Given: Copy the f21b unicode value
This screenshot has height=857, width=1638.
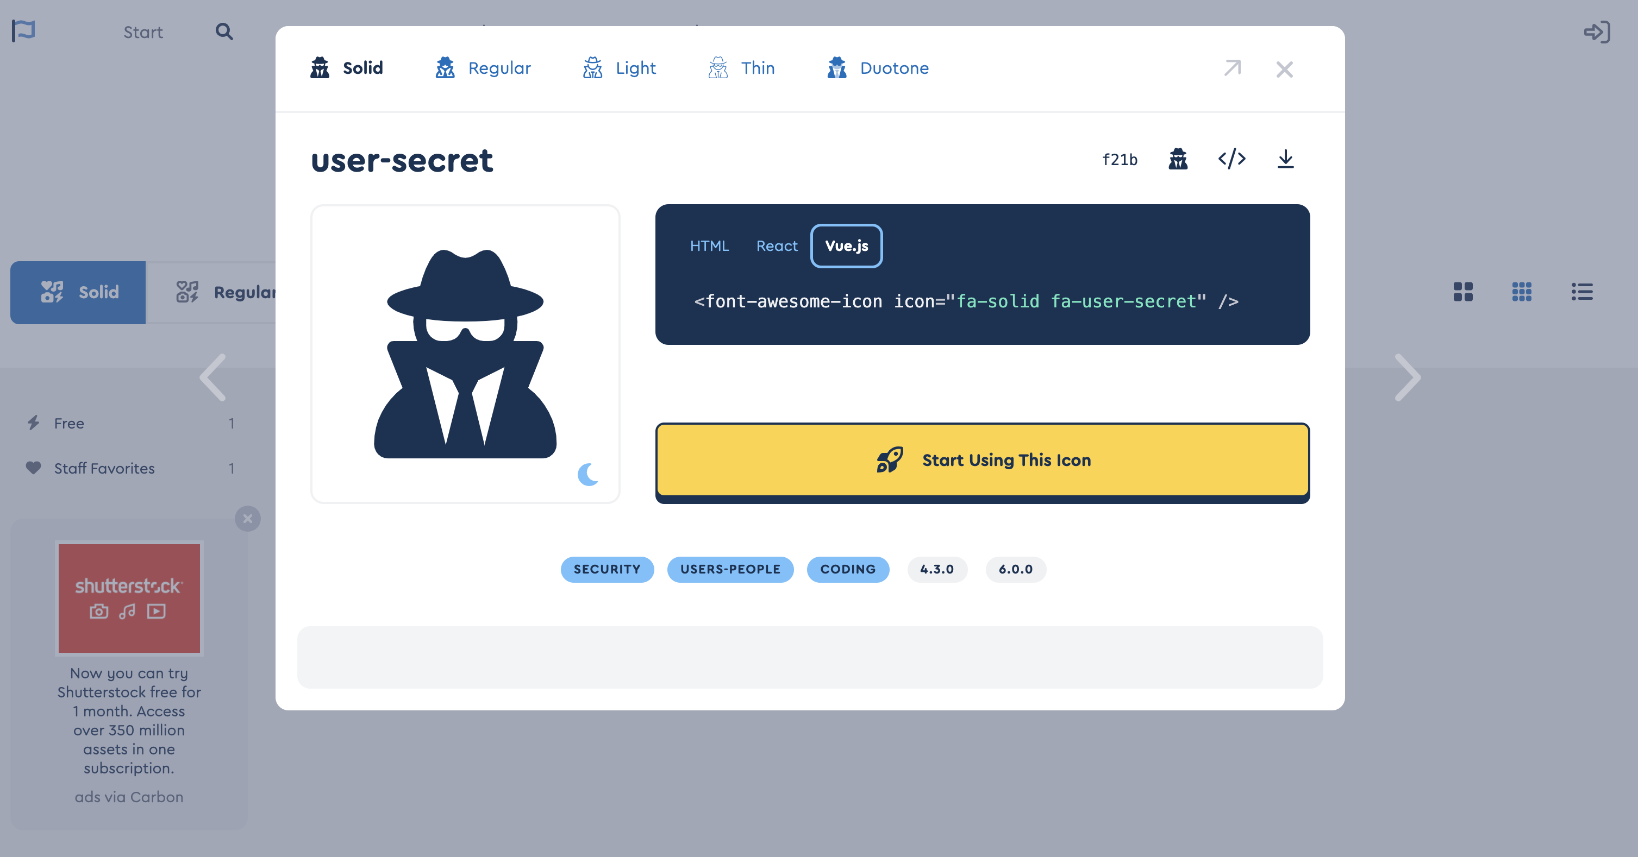Looking at the screenshot, I should point(1119,160).
